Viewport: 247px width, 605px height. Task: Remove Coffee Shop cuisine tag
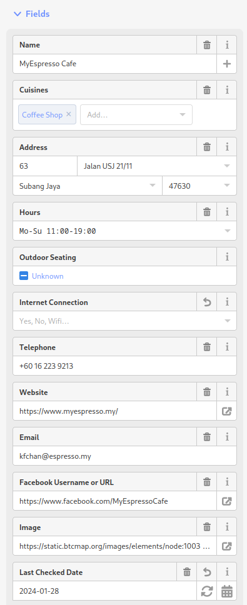click(69, 114)
